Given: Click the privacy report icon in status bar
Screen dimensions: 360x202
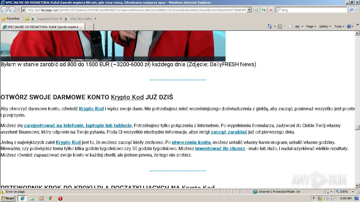Looking at the screenshot, I should [x=327, y=192].
